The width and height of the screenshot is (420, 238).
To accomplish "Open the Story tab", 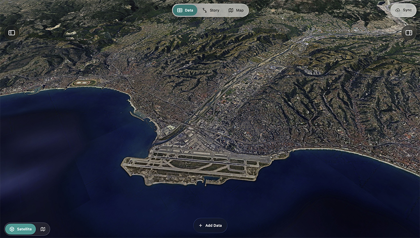I will tap(211, 10).
